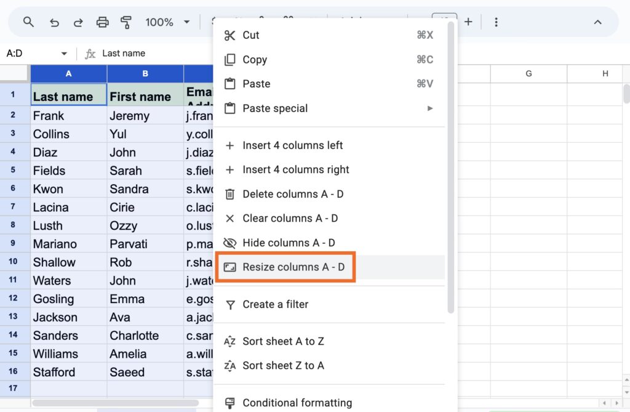Choose Sort sheet A to Z
The width and height of the screenshot is (630, 412).
[283, 341]
